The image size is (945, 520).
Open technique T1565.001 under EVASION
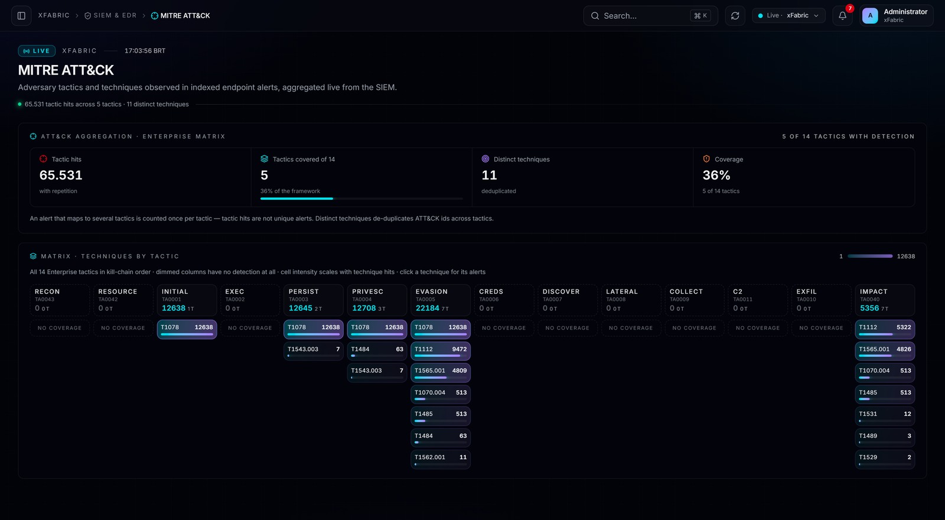tap(441, 372)
